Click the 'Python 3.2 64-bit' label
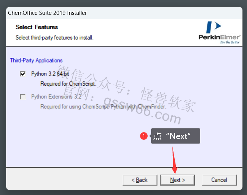Viewport: 247px width, 195px height. click(x=50, y=74)
